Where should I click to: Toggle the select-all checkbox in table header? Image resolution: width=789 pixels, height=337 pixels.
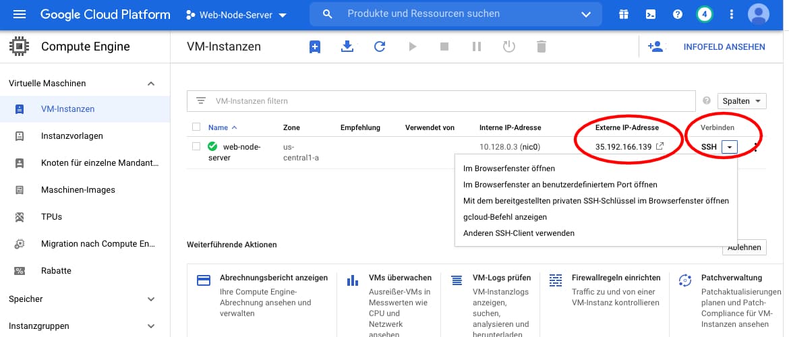point(196,127)
